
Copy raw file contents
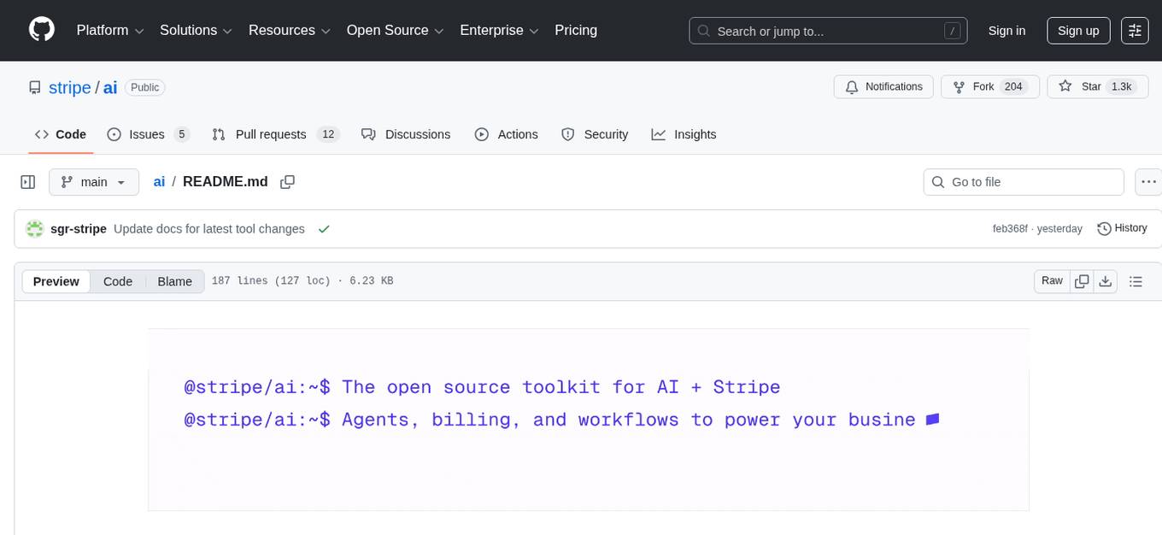pos(1082,281)
